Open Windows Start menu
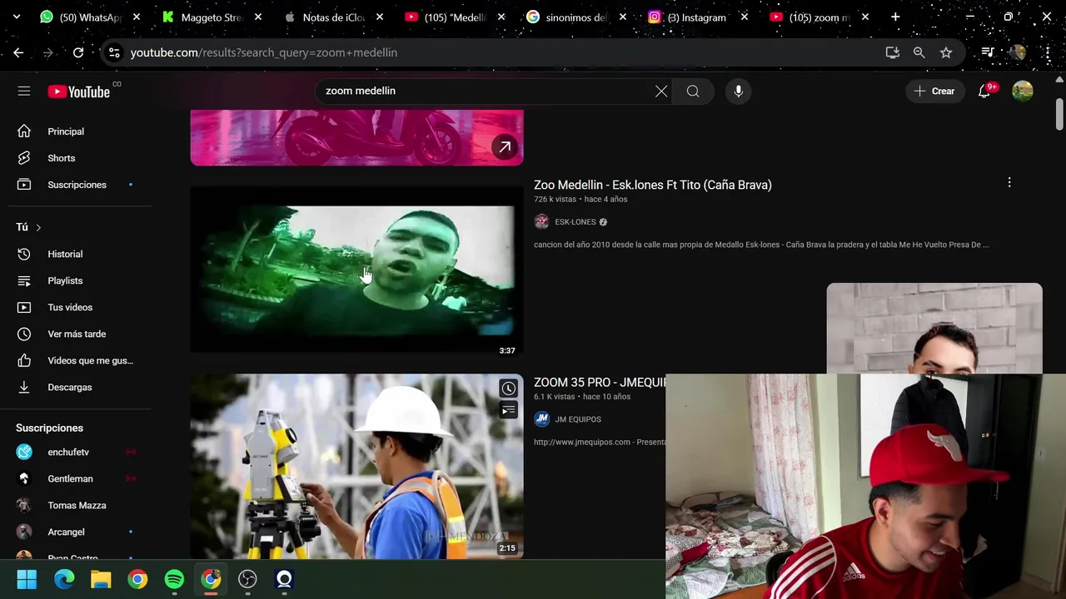Screen dimensions: 1066x599 tap(27, 579)
